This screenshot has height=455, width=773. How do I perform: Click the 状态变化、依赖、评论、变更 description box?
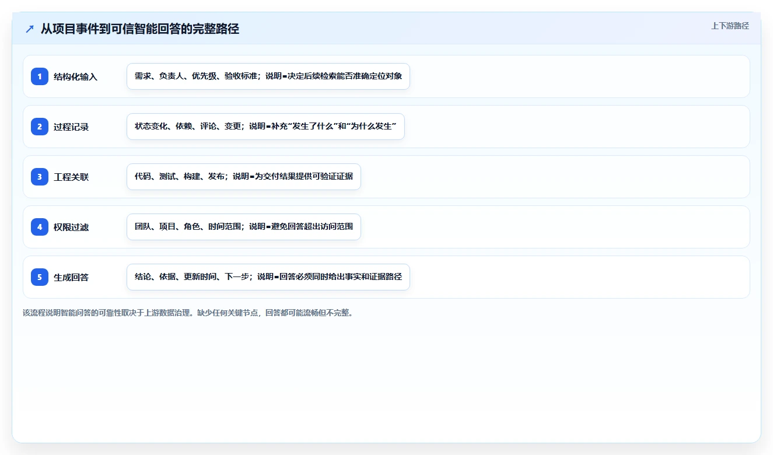[x=265, y=127]
